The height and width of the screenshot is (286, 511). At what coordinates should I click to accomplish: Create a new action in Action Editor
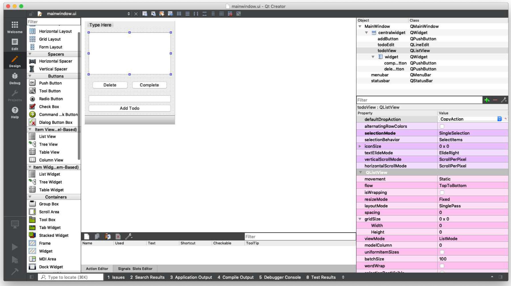(x=87, y=237)
